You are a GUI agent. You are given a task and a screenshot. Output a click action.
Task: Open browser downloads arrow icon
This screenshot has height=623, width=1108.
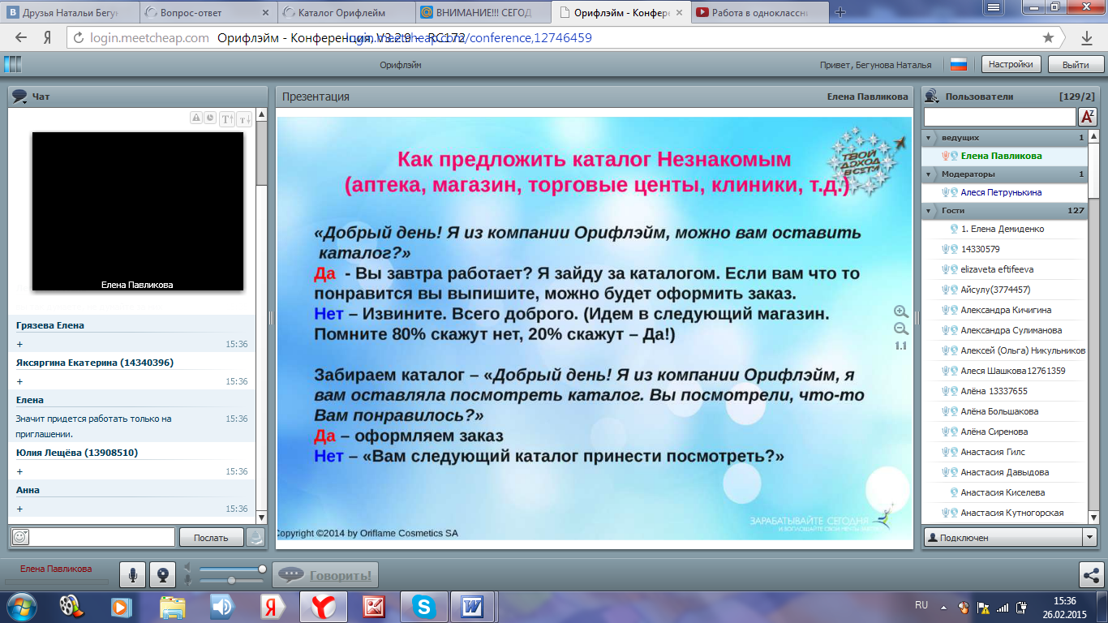(x=1087, y=37)
